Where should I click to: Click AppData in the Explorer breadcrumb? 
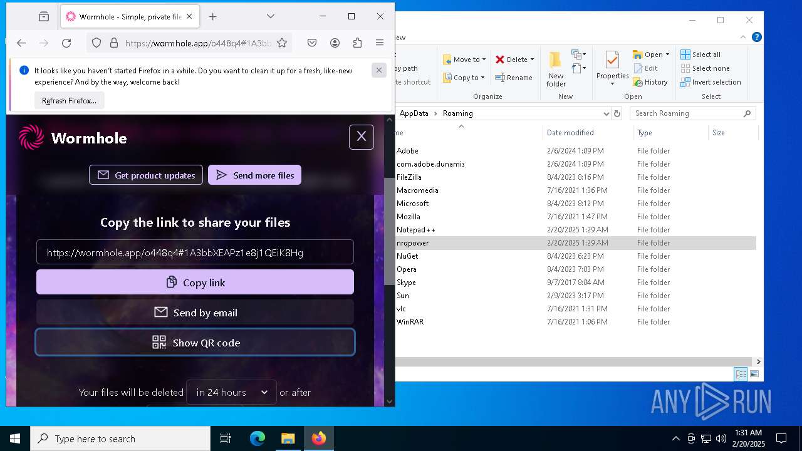click(x=414, y=113)
